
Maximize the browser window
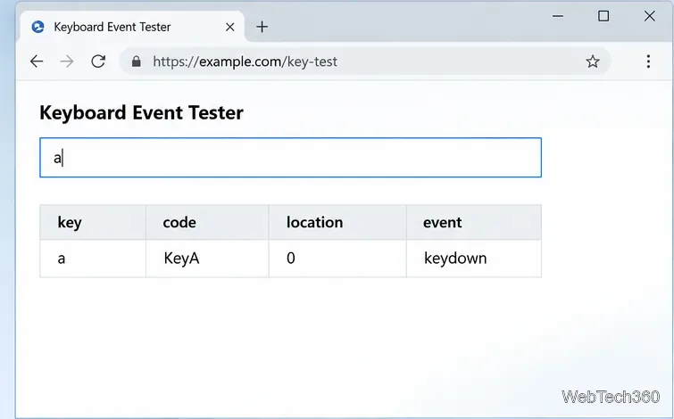(x=603, y=16)
